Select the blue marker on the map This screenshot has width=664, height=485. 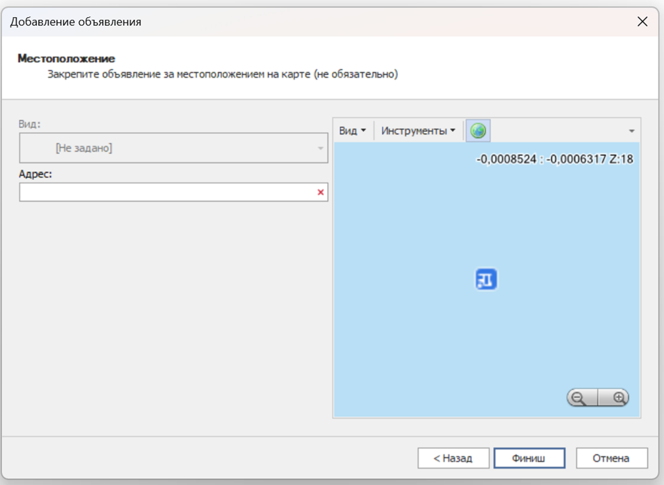click(x=486, y=279)
